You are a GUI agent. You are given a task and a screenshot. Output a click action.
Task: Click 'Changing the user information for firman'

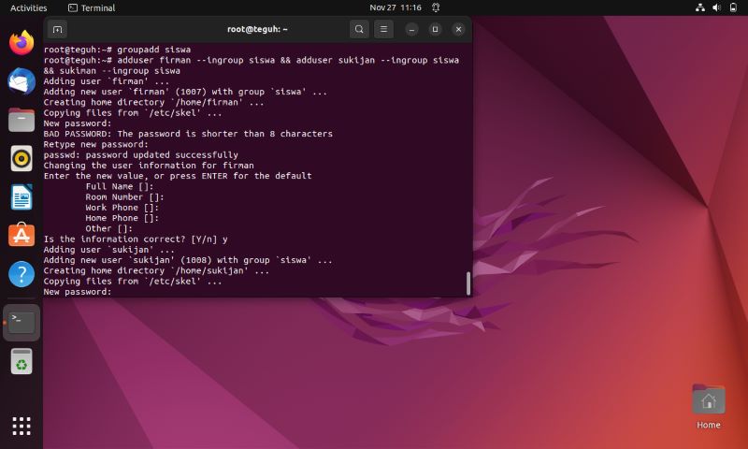149,165
